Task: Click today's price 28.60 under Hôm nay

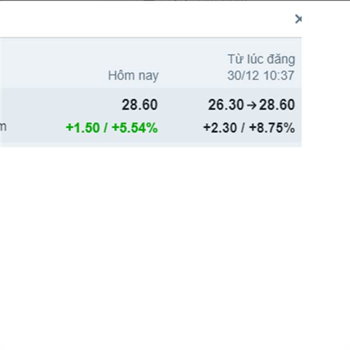Action: pos(140,104)
